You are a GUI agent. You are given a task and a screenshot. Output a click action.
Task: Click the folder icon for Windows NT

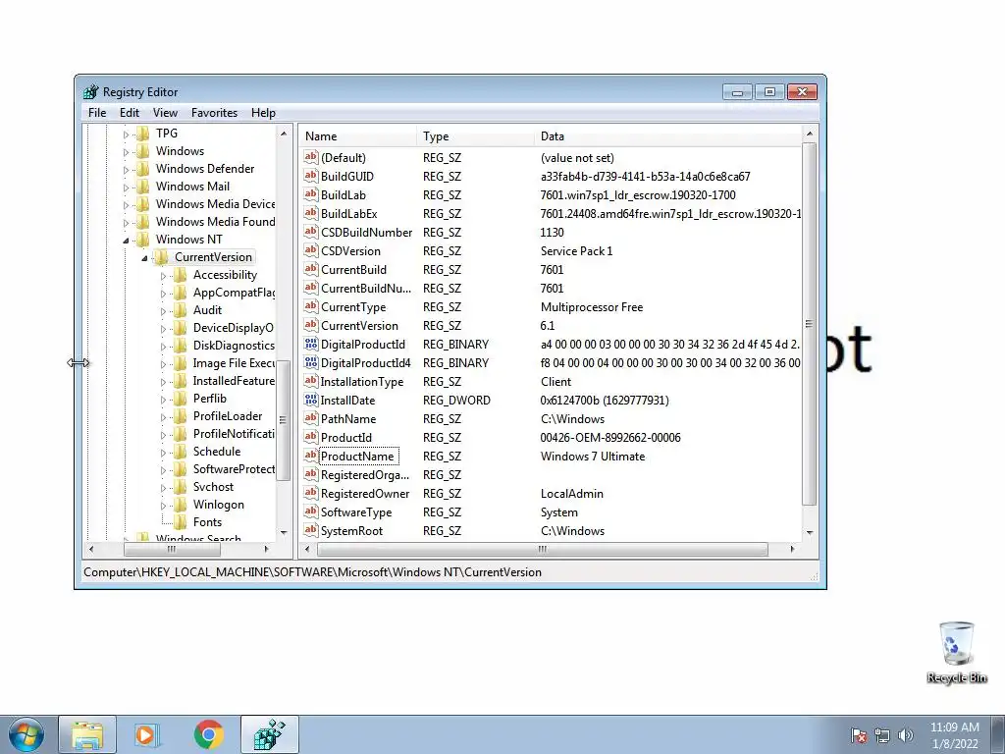coord(143,240)
